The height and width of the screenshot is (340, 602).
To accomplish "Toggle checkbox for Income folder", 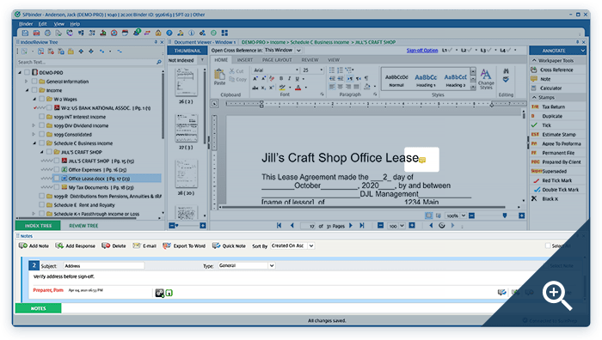I will pyautogui.click(x=34, y=90).
